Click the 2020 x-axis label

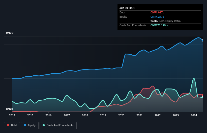click(121, 116)
